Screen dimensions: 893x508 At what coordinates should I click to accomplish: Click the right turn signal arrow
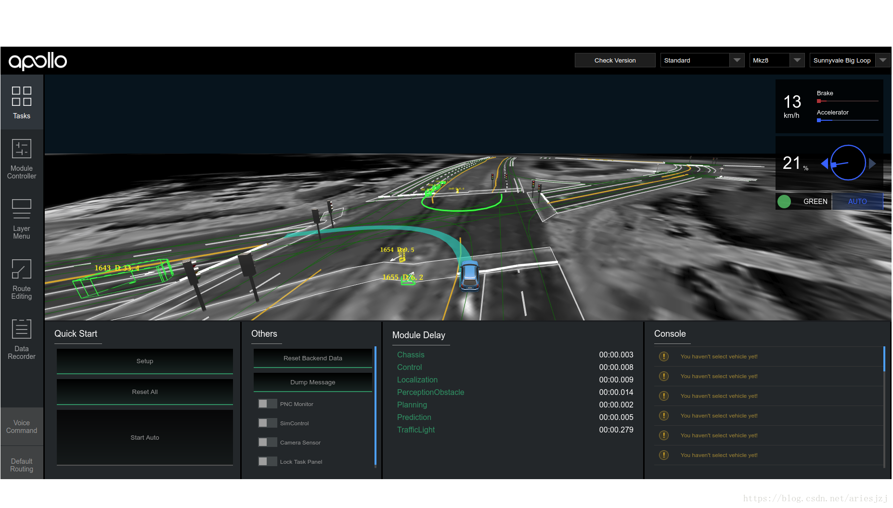click(872, 164)
